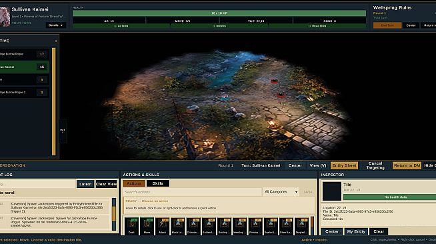
Task: Click the Tile preview thumbnail in Inspector
Action: [x=332, y=191]
